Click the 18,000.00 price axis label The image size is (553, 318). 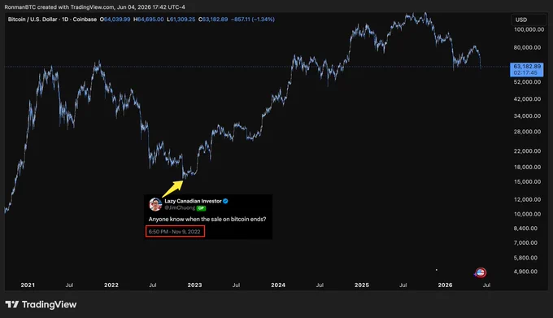(x=527, y=167)
